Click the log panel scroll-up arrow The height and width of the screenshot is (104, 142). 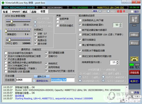[x=127, y=87]
